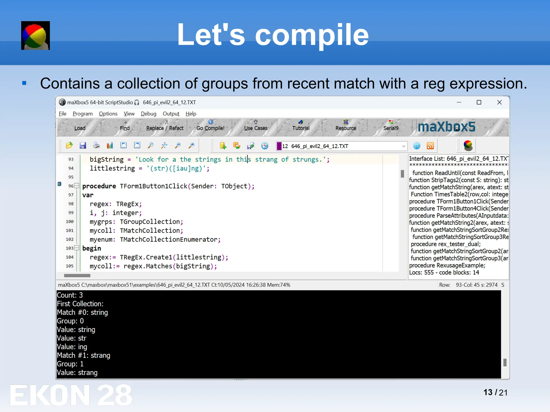Click the 'Match #1: strang' output line
This screenshot has height=412, width=550.
click(84, 355)
